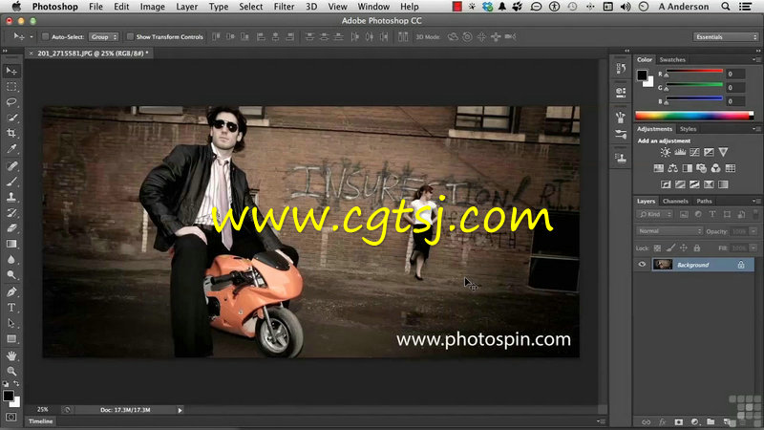Viewport: 764px width, 430px height.
Task: Switch to the Paths tab
Action: 704,201
